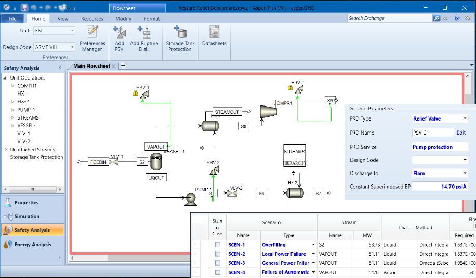Expand the Unattached Streams node
This screenshot has width=476, height=278.
(x=6, y=149)
